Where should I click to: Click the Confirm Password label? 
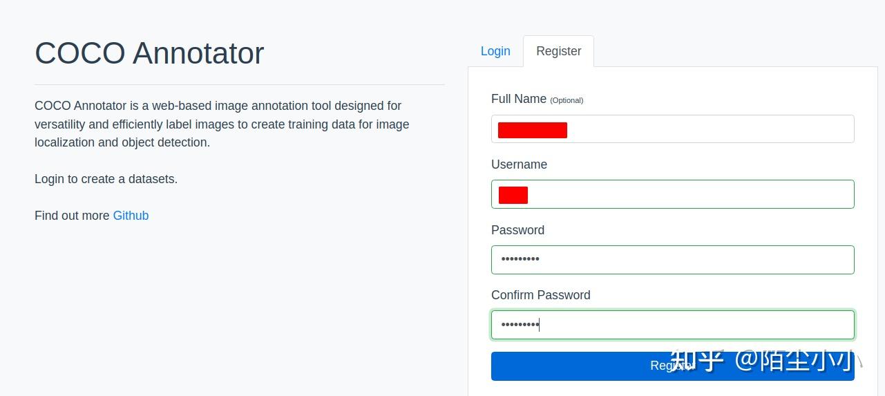click(x=540, y=295)
